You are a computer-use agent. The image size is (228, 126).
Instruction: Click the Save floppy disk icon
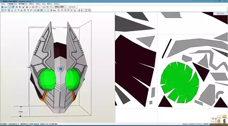(6, 7)
